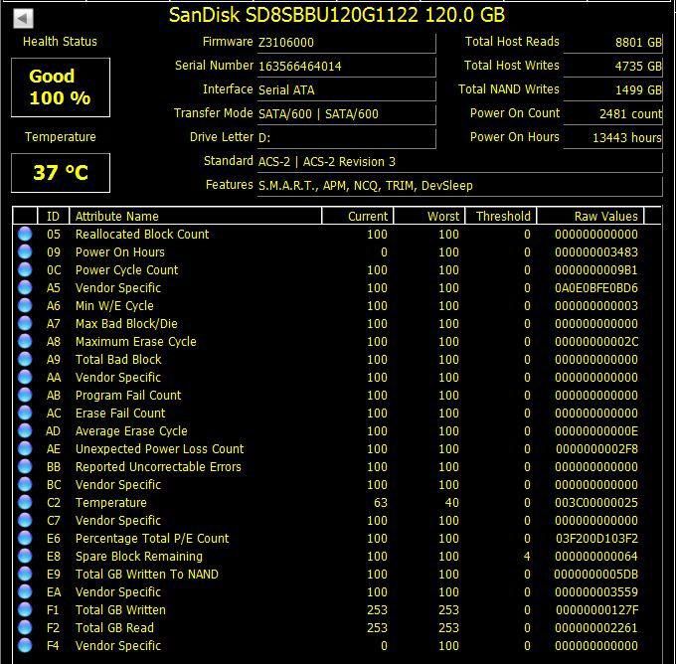This screenshot has height=664, width=676.
Task: Click the status orb for the AA Vendor Specific row
Action: pos(25,378)
